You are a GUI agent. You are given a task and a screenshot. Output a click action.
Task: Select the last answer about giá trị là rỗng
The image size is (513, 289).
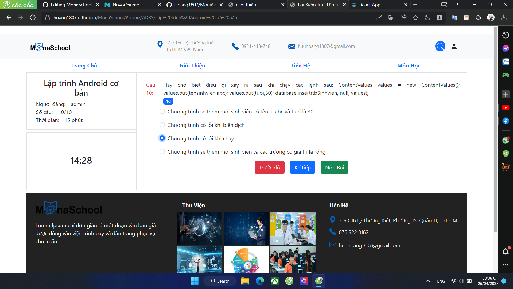[162, 151]
